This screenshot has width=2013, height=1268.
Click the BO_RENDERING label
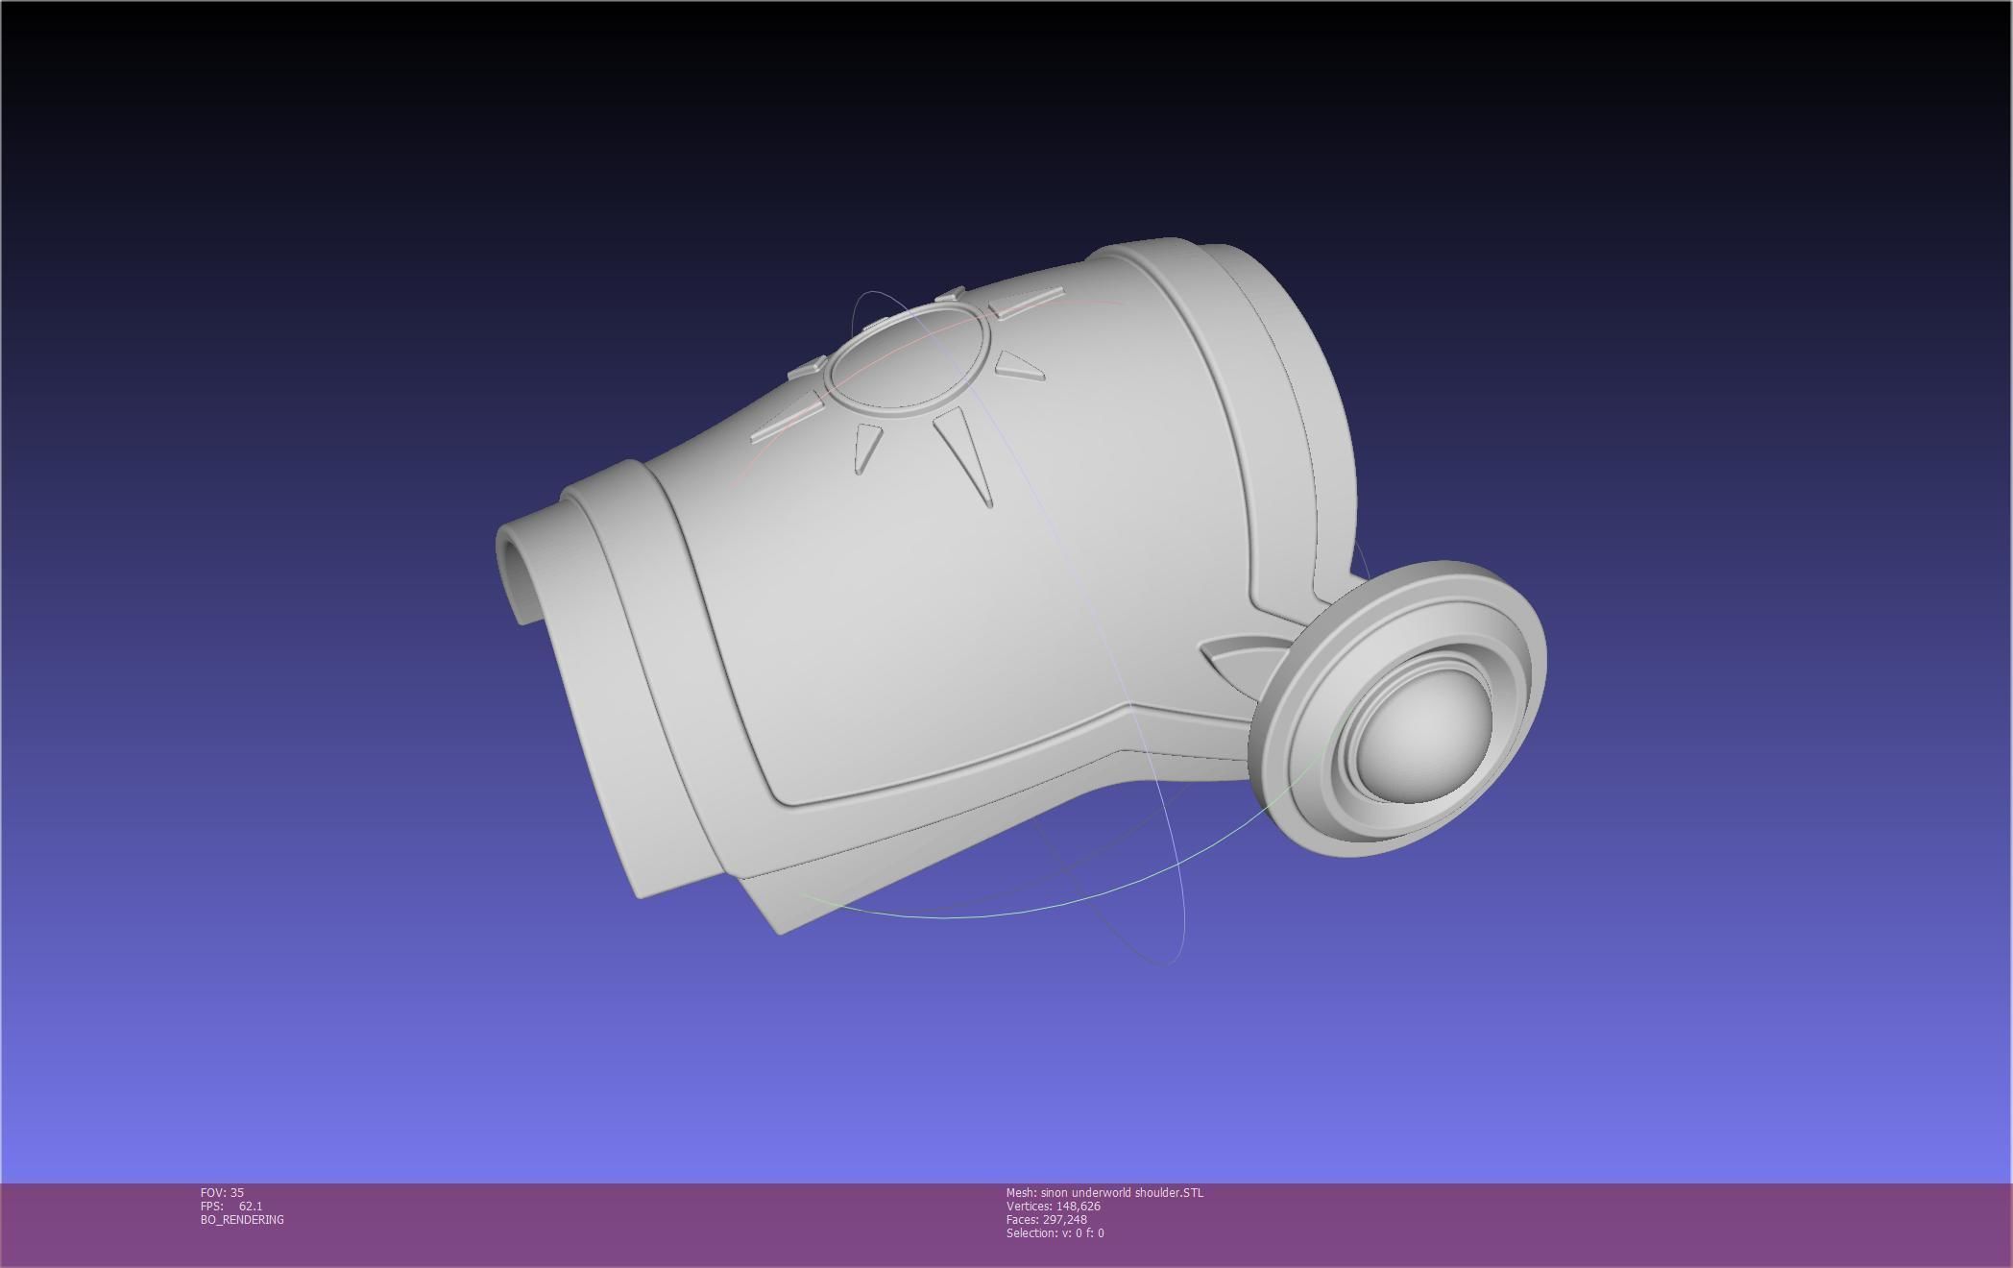click(x=242, y=1219)
